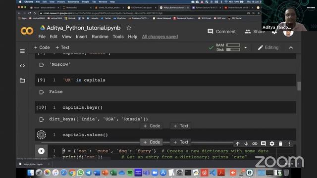
Task: Delete the selected cell with trash icon
Action: [281, 144]
